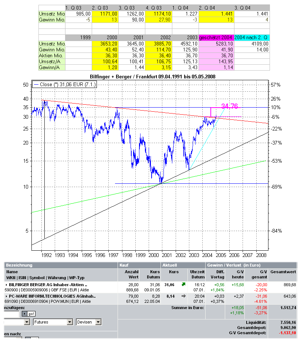Click the 3. Q 04 quarter header cell
This screenshot has height=342, width=301.
252,8
